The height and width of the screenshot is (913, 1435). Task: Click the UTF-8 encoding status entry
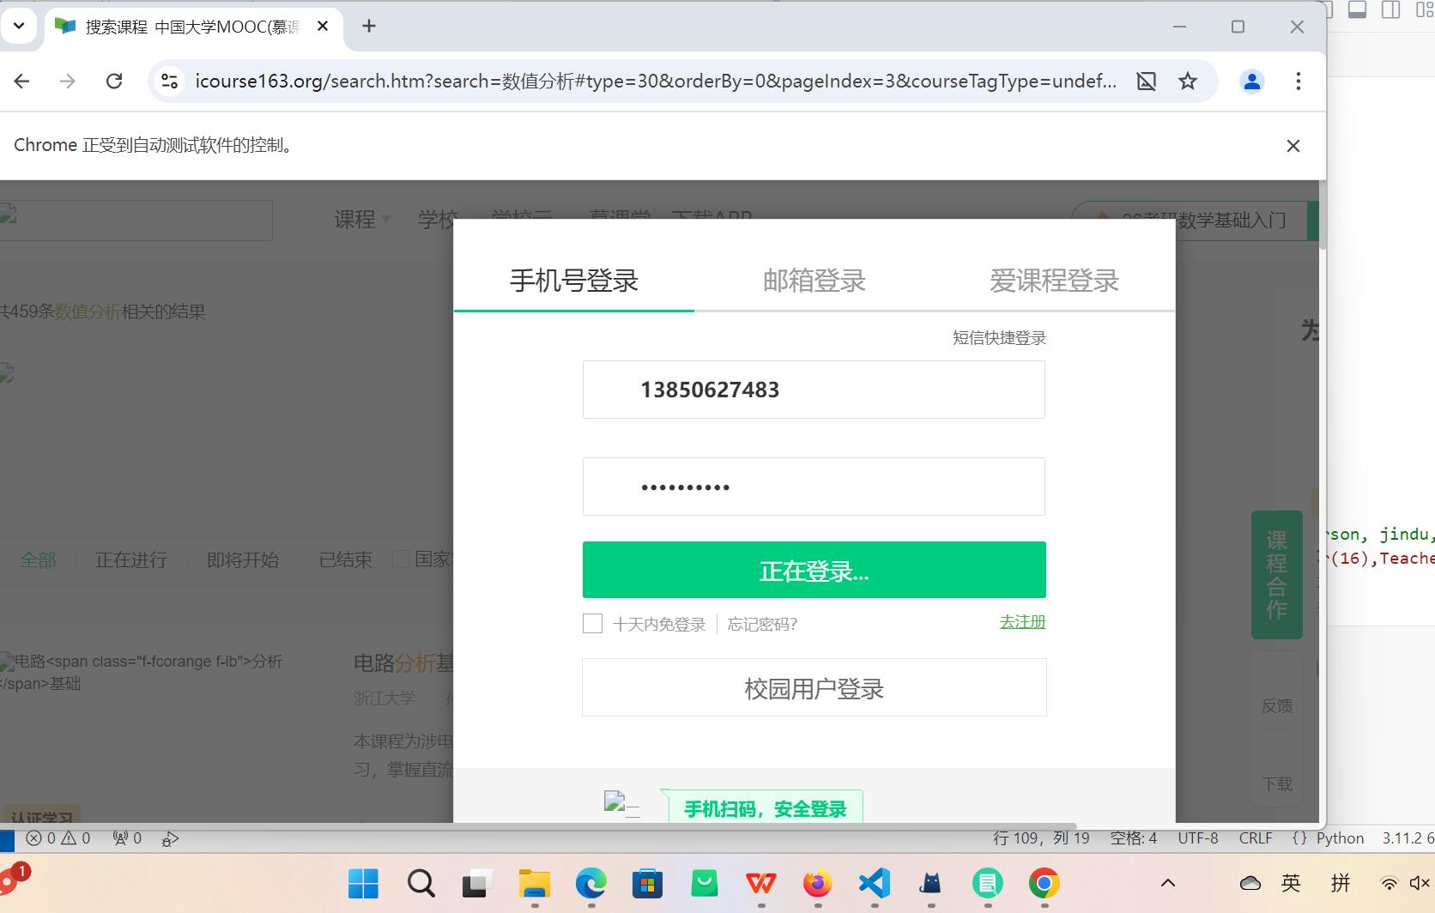coord(1197,838)
